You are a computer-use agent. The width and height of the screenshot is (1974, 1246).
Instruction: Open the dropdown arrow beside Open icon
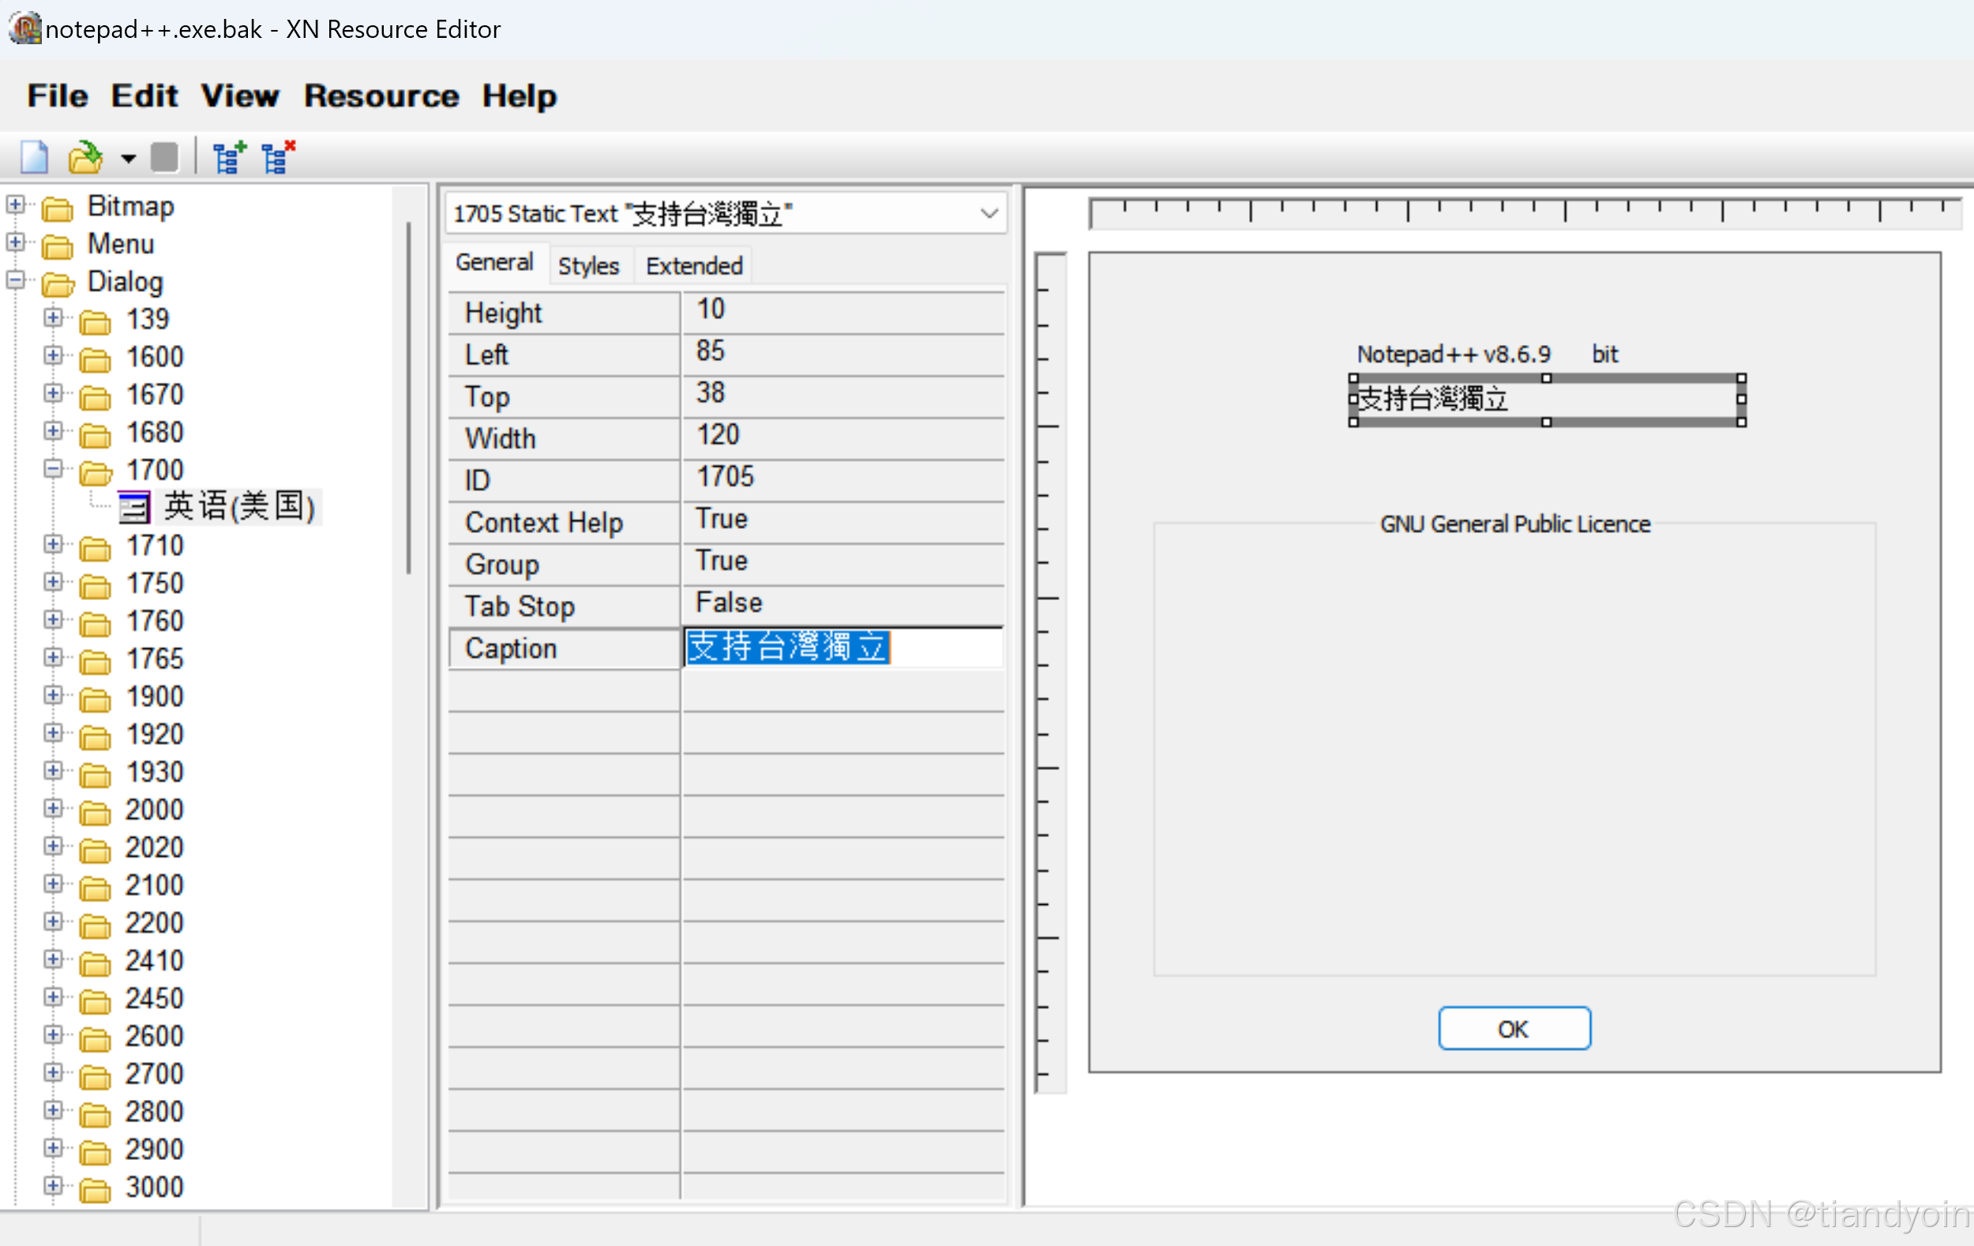[128, 158]
